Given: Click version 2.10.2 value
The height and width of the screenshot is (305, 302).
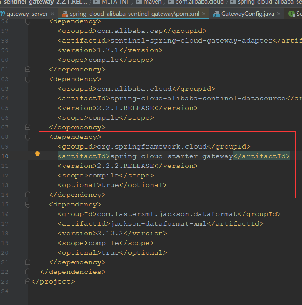Looking at the screenshot, I should (110, 233).
